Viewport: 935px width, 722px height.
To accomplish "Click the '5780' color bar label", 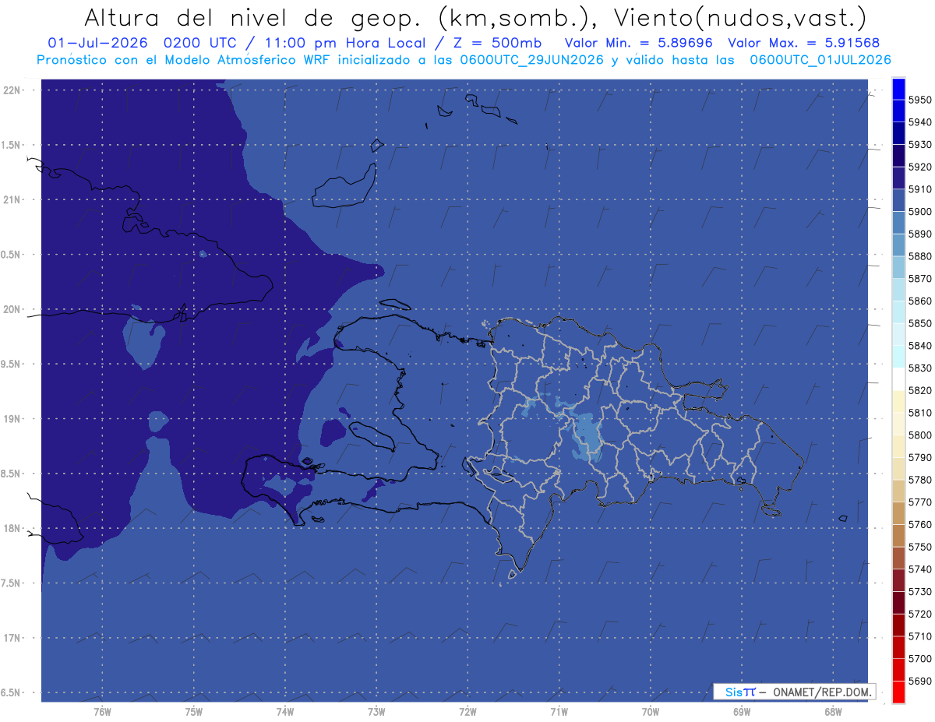I will 920,480.
